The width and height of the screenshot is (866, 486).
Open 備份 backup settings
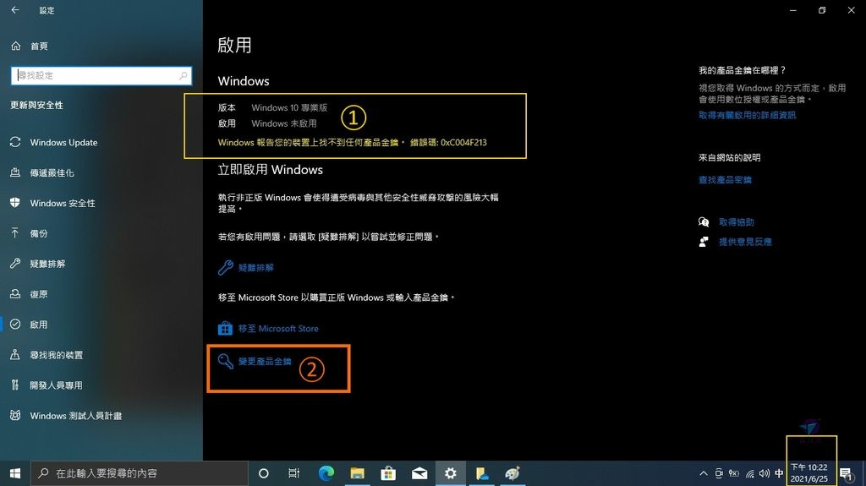click(39, 233)
